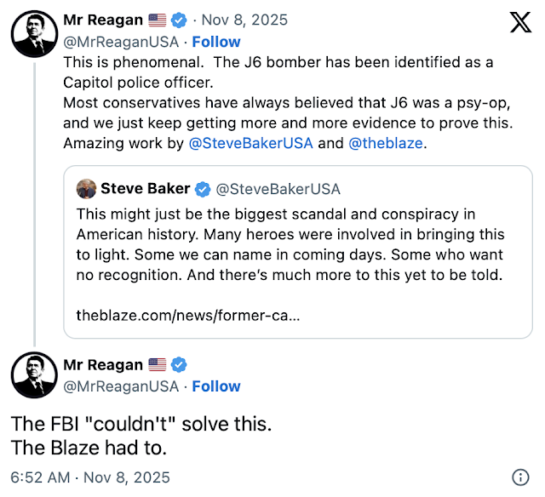Open the @MrReaganUSA handle in top tweet
This screenshot has height=497, width=545.
pos(121,41)
